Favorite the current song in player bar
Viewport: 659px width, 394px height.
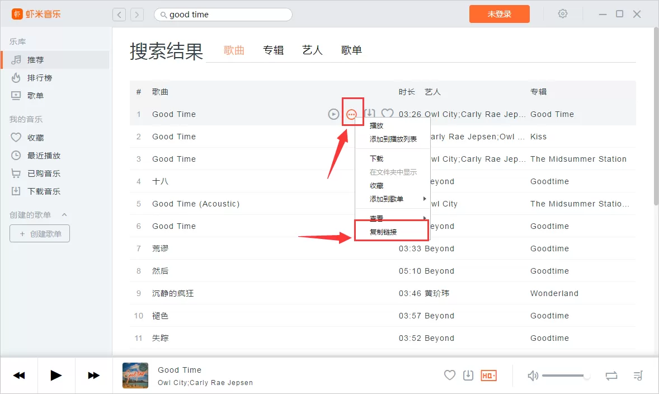(450, 375)
